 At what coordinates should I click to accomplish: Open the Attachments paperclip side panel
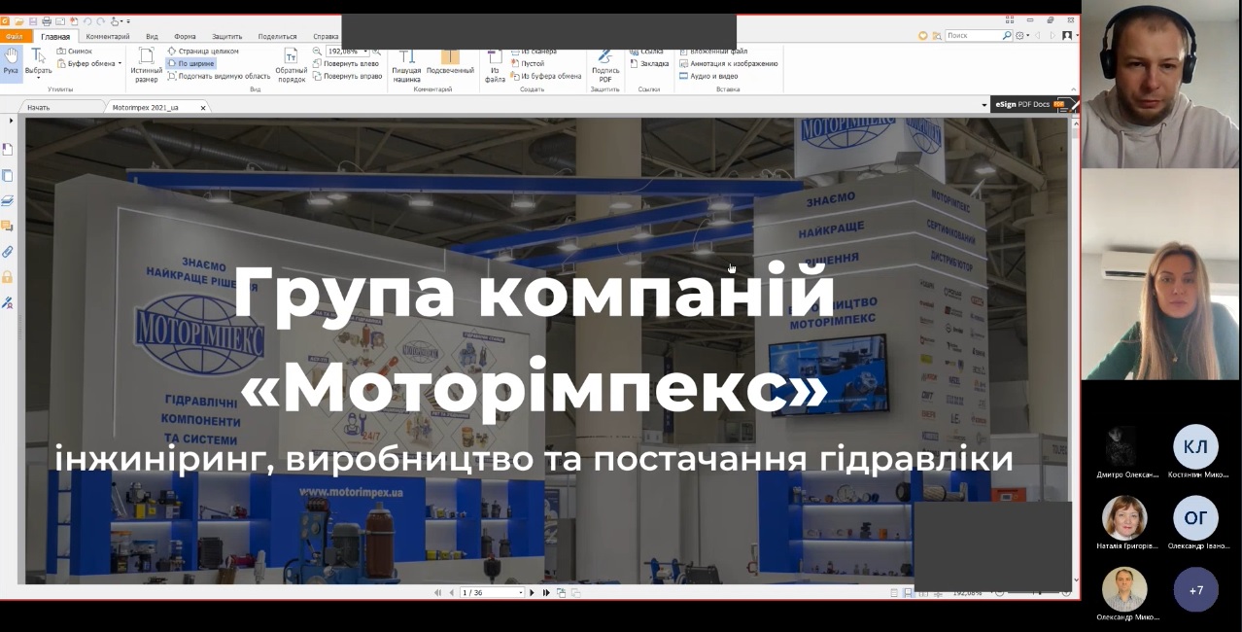click(8, 252)
